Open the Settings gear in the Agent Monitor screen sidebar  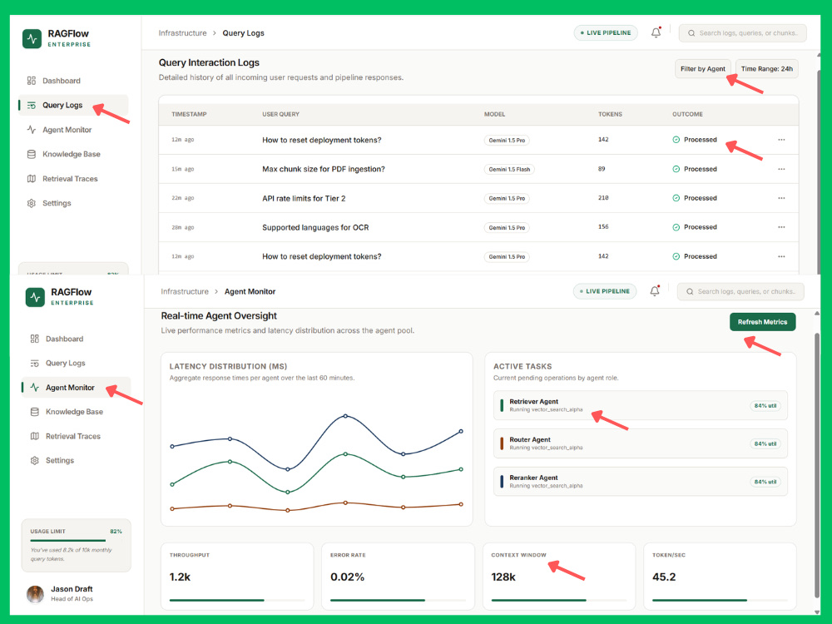pyautogui.click(x=34, y=461)
